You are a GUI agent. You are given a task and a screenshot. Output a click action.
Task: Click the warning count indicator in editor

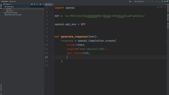click(158, 7)
